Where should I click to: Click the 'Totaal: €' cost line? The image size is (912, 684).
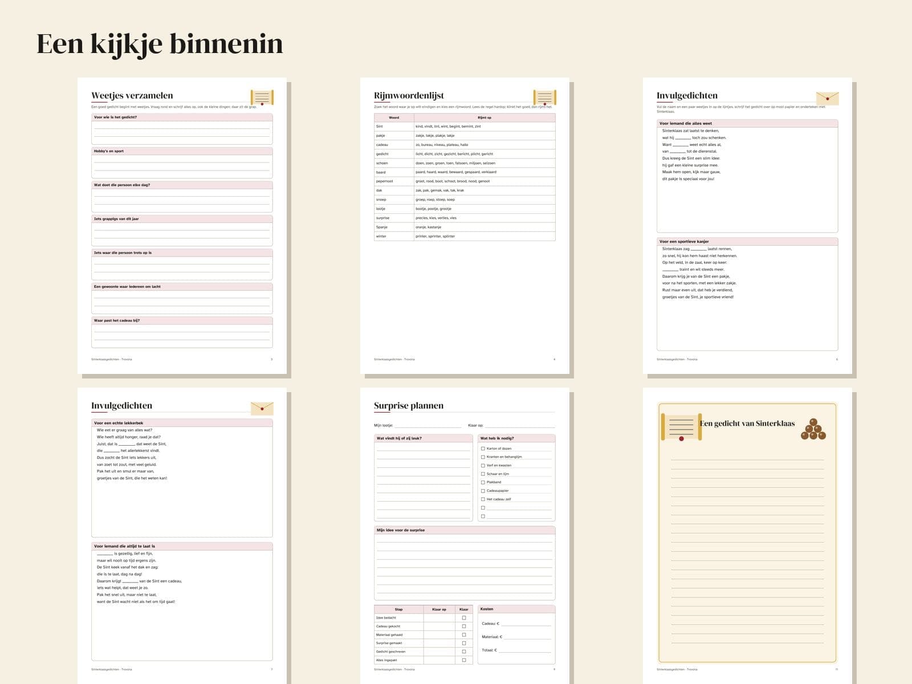click(x=525, y=651)
